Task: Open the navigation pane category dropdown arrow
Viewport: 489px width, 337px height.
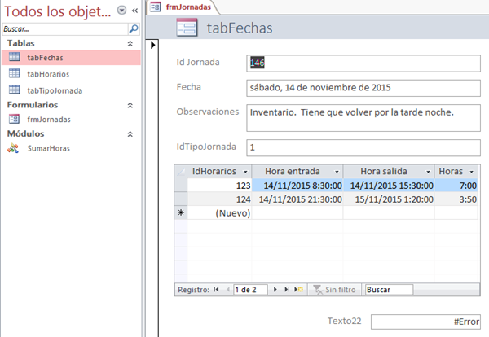Action: tap(121, 11)
